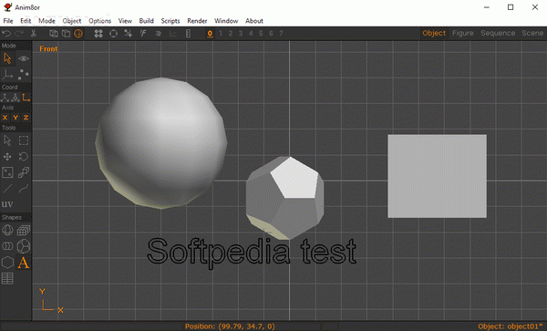Screen dimensions: 547x331
Task: Select layer 7 in the toolbar
Action: (281, 34)
